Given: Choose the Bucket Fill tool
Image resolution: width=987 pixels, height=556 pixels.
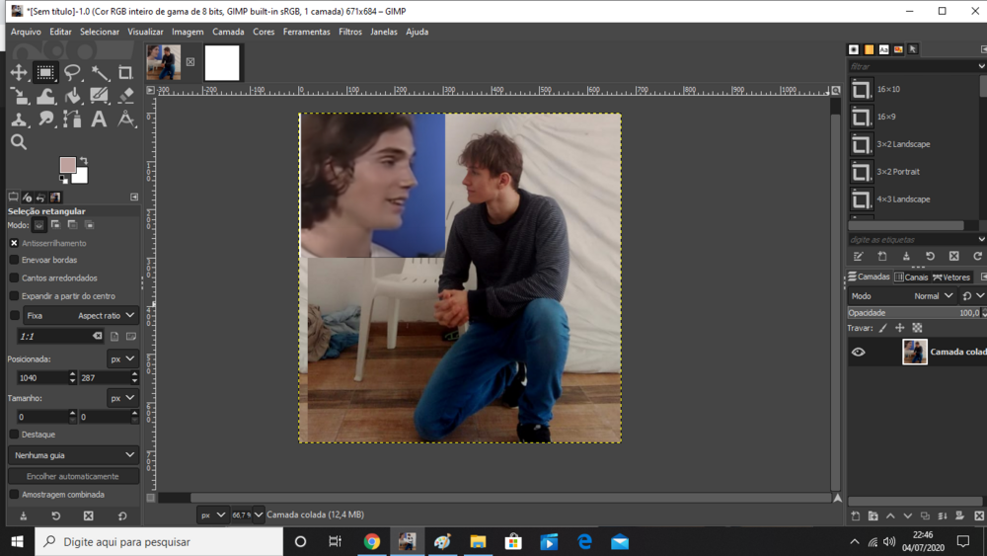Looking at the screenshot, I should tap(72, 96).
